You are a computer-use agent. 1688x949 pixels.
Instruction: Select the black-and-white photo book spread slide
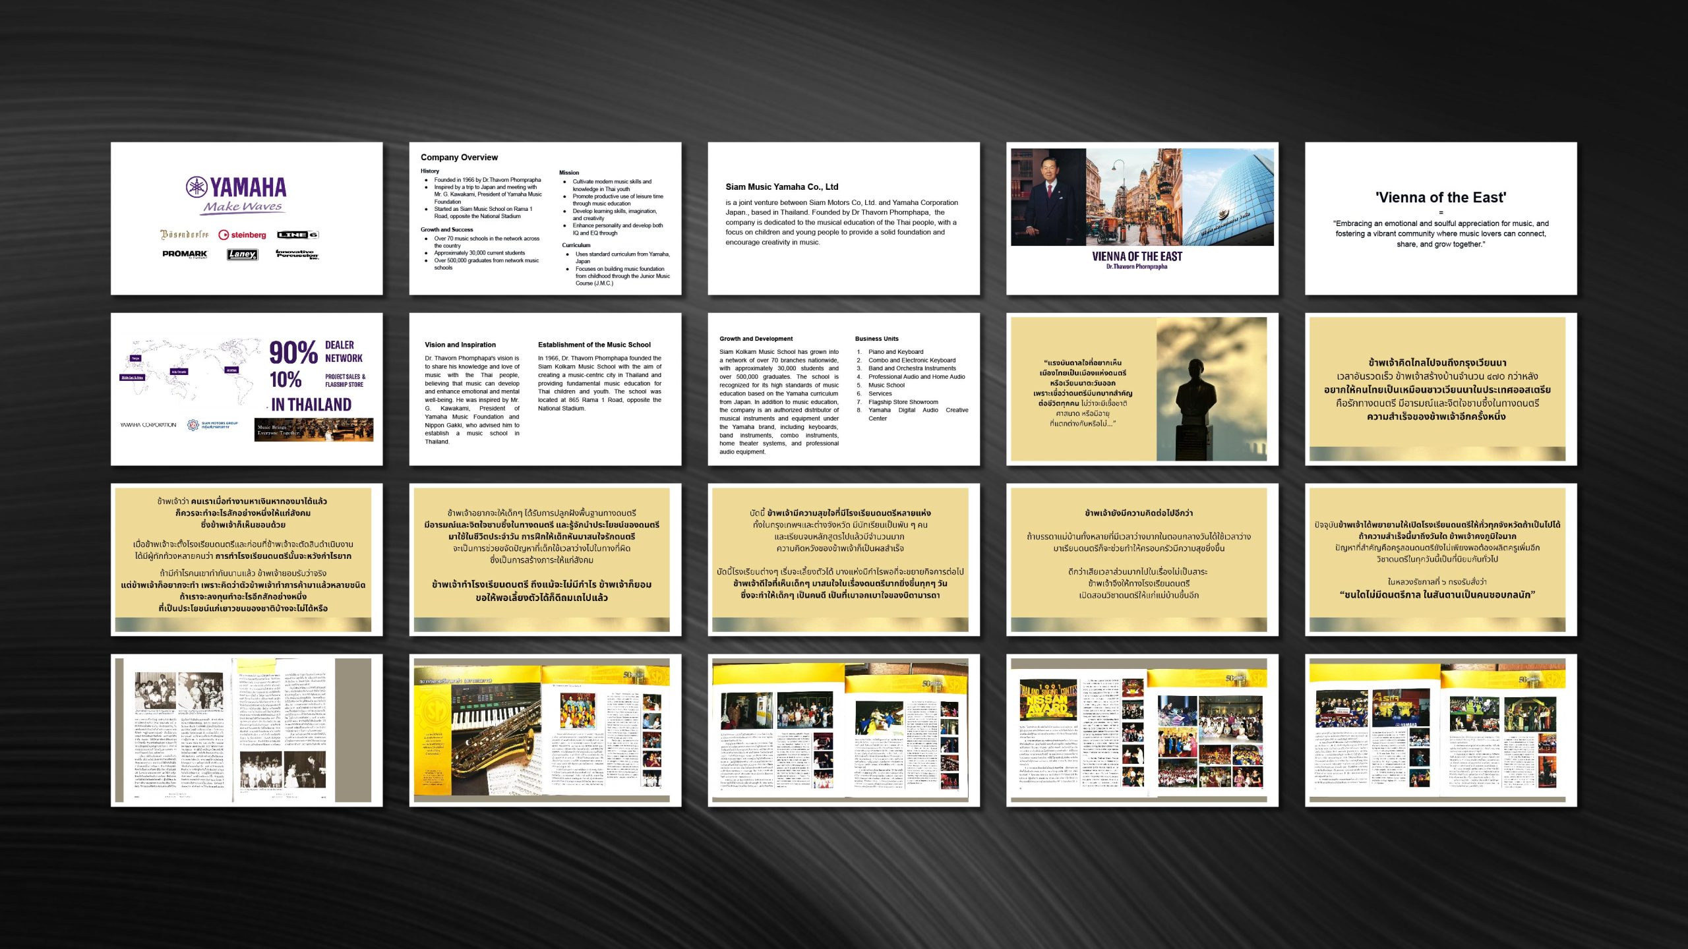(247, 730)
